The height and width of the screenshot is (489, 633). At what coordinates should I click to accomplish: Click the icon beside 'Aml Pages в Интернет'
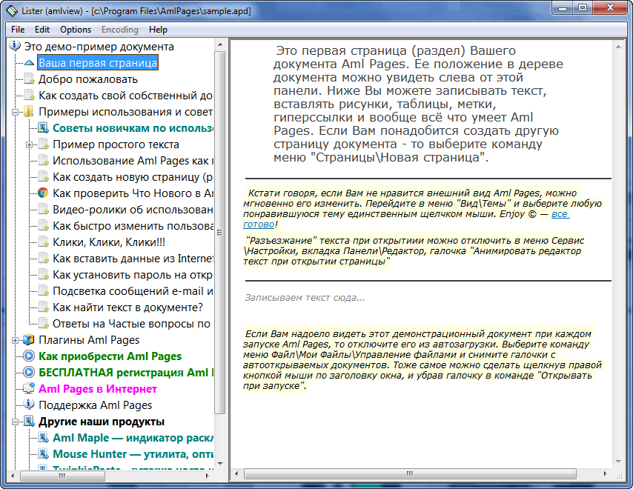pyautogui.click(x=29, y=388)
